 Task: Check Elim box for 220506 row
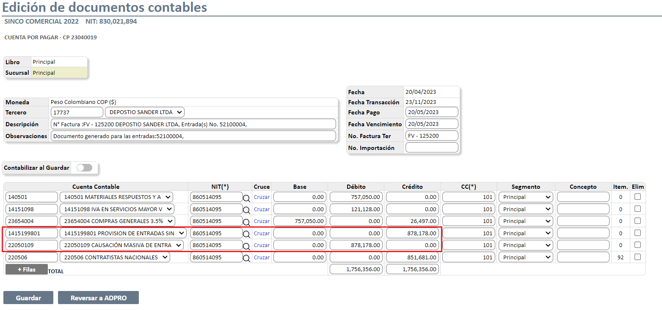[x=637, y=257]
